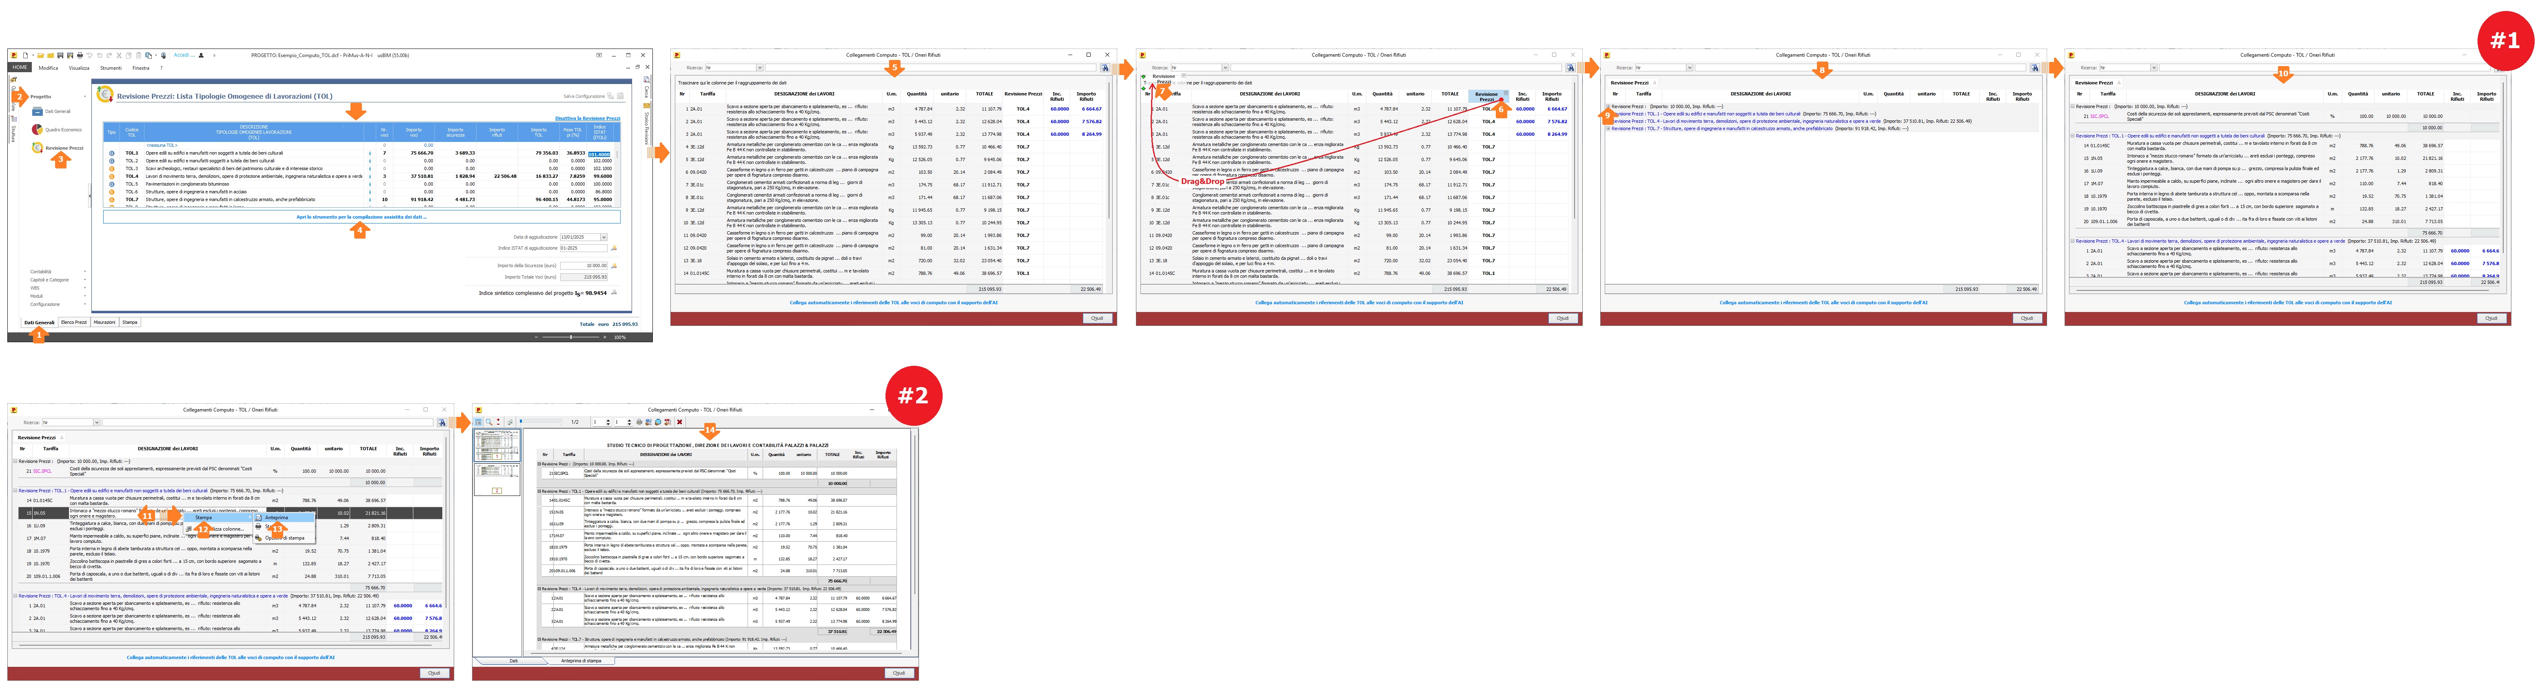The height and width of the screenshot is (686, 2542).
Task: Choose Anteprima in the Stampa submenu
Action: 284,517
